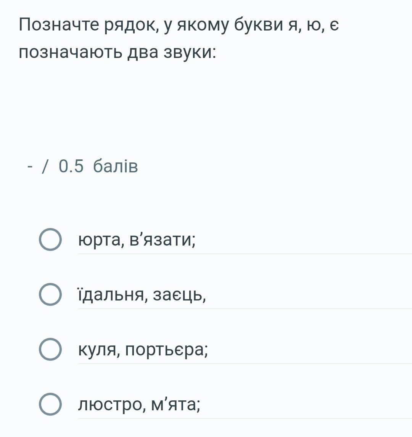
Task: Tap the "балів" points label
Action: 115,166
